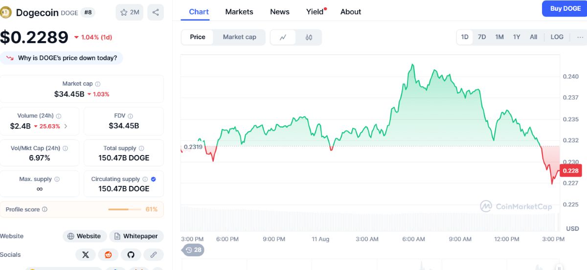This screenshot has width=587, height=270.
Task: Click the Market cap info icon
Action: (98, 84)
